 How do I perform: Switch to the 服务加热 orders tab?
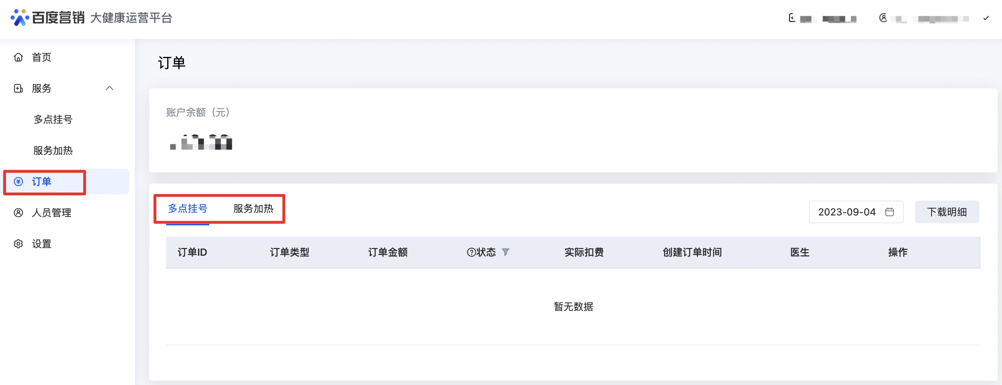point(253,209)
